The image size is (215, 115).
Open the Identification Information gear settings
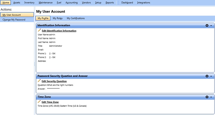pyautogui.click(x=207, y=25)
